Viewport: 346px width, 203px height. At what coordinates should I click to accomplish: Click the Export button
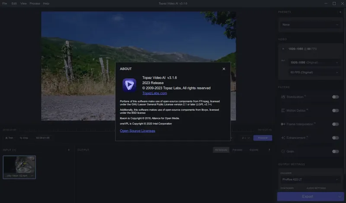308,197
